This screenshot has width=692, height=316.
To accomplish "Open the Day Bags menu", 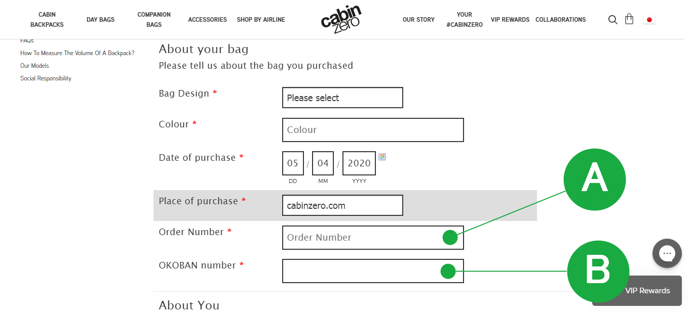I will click(x=100, y=20).
